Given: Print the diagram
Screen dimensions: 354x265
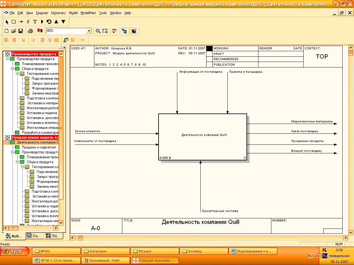Looking at the screenshot, I should click(x=30, y=31).
